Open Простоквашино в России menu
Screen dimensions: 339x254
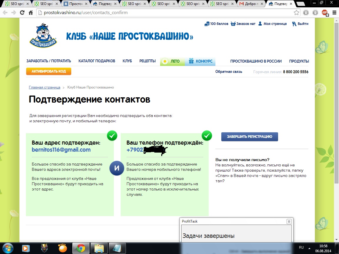[x=256, y=61]
